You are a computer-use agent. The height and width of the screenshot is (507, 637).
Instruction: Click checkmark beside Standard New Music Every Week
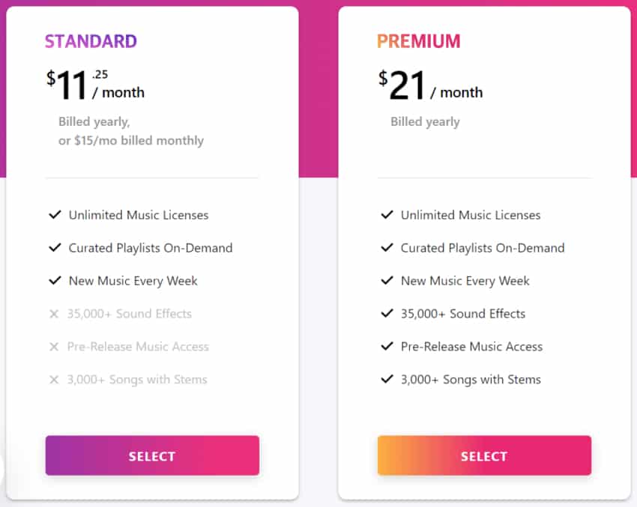click(x=55, y=281)
